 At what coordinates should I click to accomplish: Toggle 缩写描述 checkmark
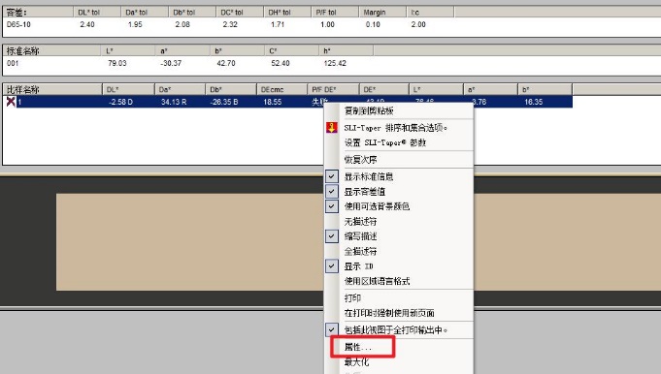tap(332, 236)
